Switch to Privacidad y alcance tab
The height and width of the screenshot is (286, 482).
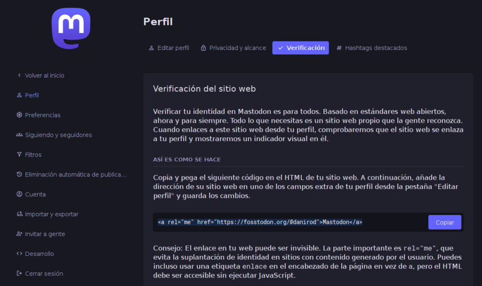tap(233, 48)
